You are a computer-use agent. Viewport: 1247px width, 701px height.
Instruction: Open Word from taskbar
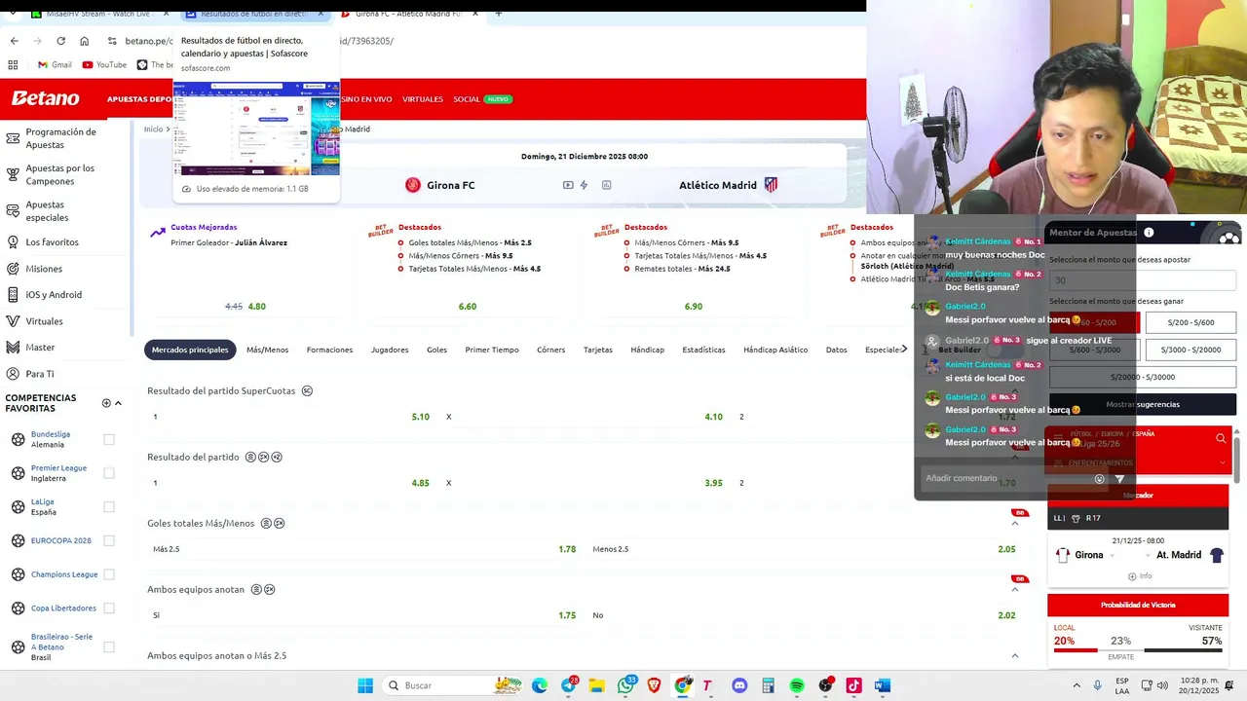pos(883,685)
